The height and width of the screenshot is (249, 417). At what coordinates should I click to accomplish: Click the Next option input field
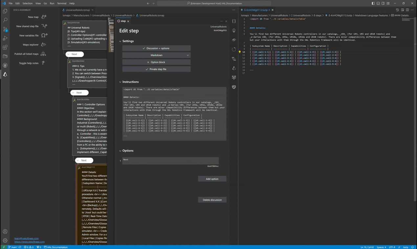(x=170, y=161)
